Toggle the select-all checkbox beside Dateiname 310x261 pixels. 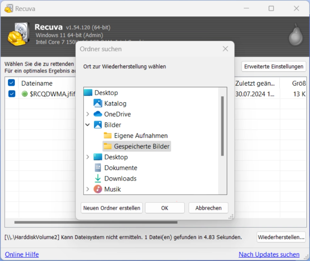point(12,83)
